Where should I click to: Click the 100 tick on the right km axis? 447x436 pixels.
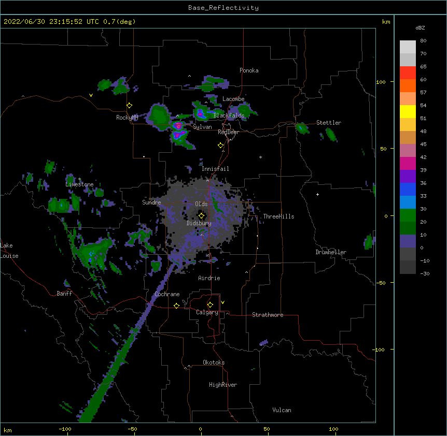coord(381,82)
